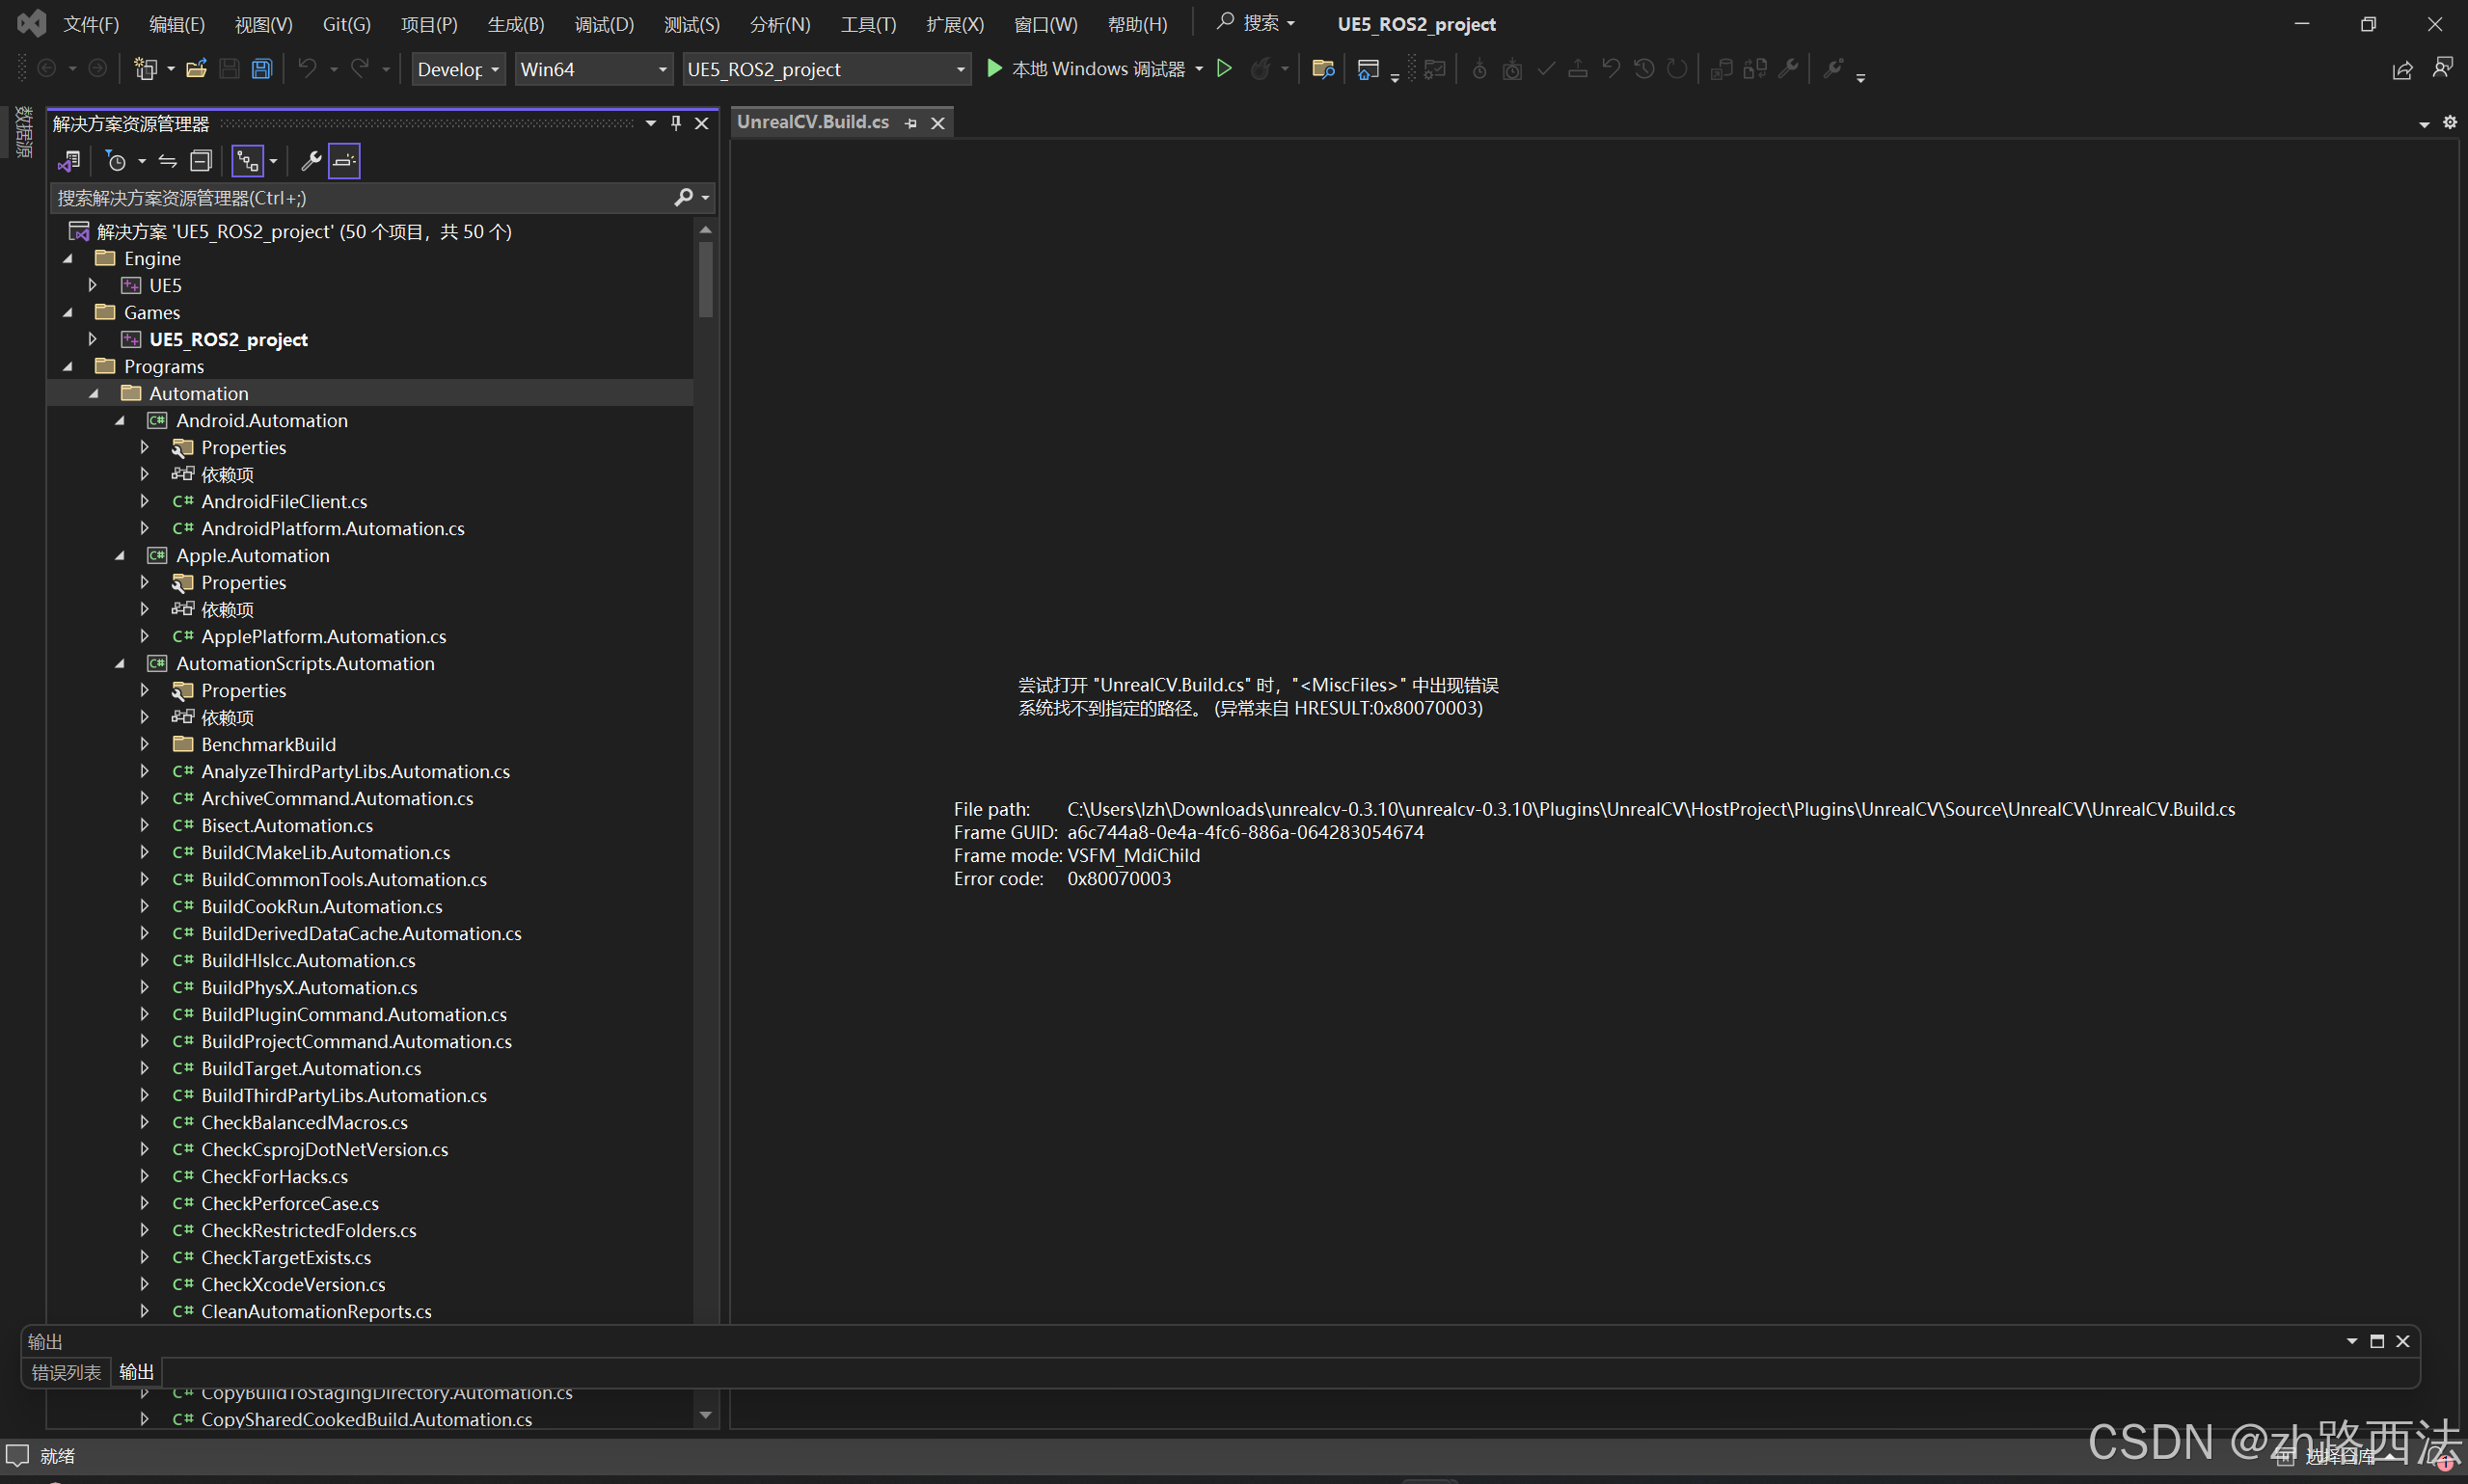Image resolution: width=2468 pixels, height=1484 pixels.
Task: Open the Win64 platform dropdown
Action: (594, 69)
